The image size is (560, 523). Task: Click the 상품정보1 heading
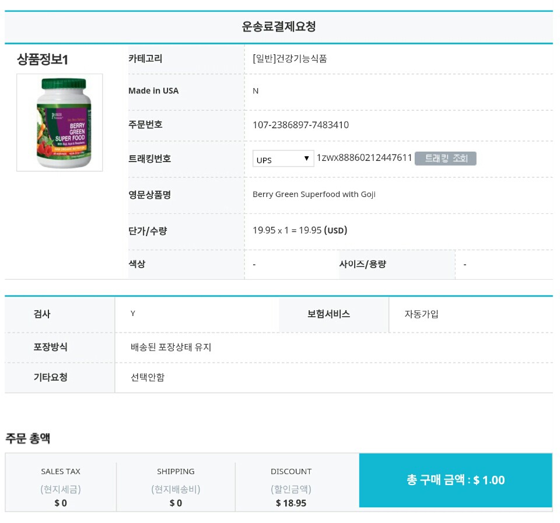click(43, 59)
